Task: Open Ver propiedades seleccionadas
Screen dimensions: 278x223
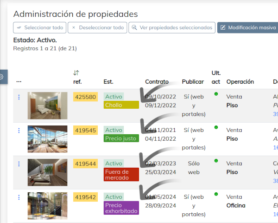Action: (x=172, y=27)
